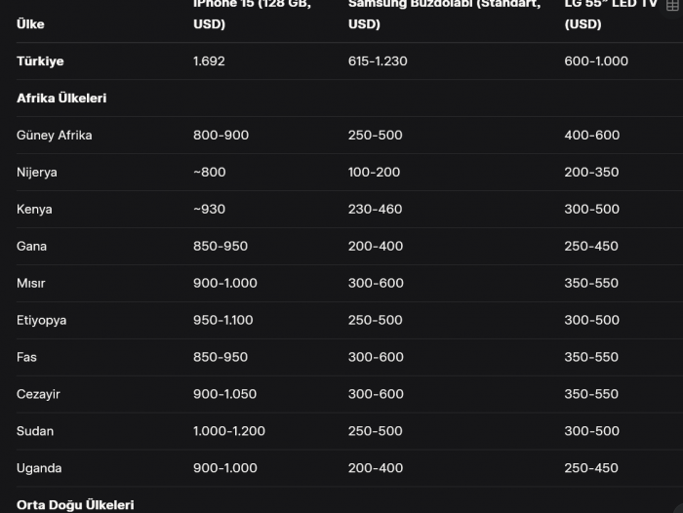Select the Güney Afrika cell
The image size is (683, 513).
tap(55, 135)
